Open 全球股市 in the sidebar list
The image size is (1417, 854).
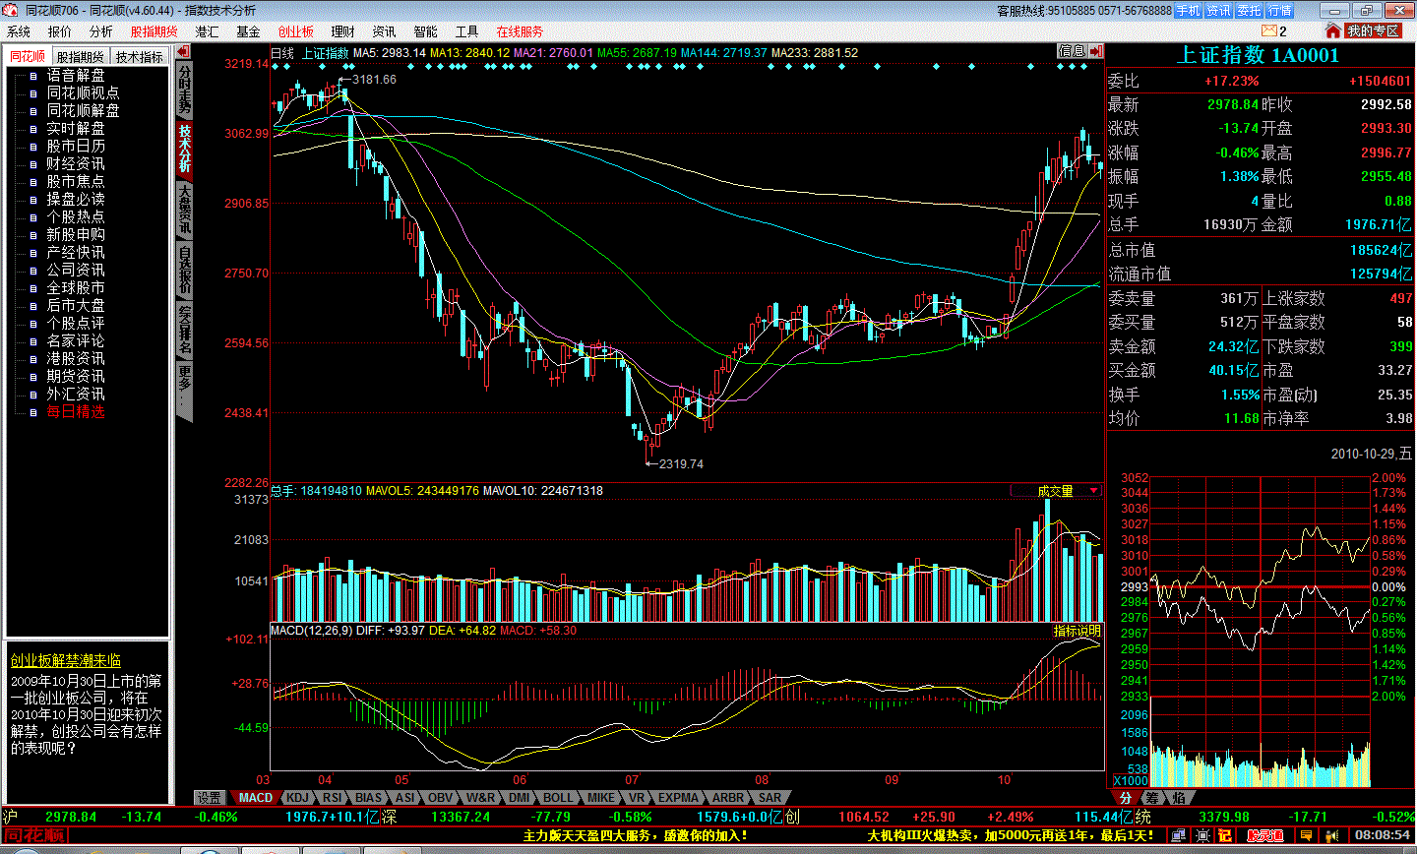click(x=76, y=287)
